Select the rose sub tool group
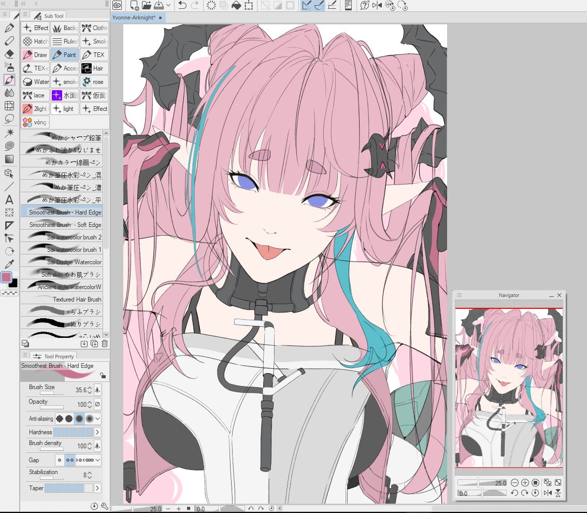Screen dimensions: 587x513 coord(94,82)
